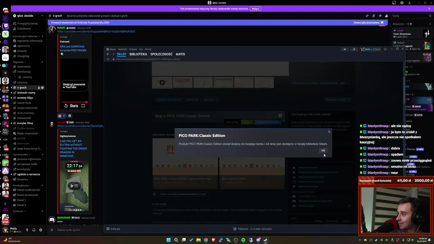Open Discord user settings gear
This screenshot has width=434, height=244.
[41, 230]
